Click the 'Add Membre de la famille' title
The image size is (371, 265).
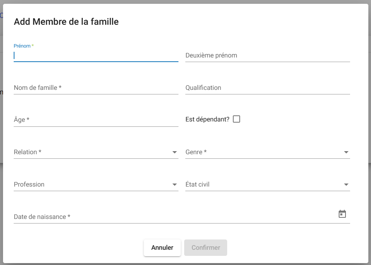[x=66, y=22]
